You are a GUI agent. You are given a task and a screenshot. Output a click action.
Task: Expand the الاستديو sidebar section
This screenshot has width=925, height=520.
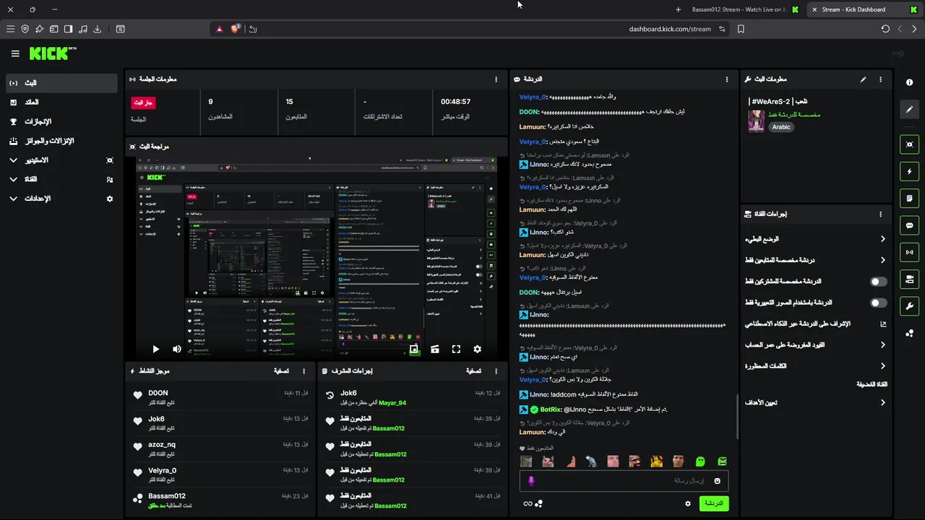[61, 160]
